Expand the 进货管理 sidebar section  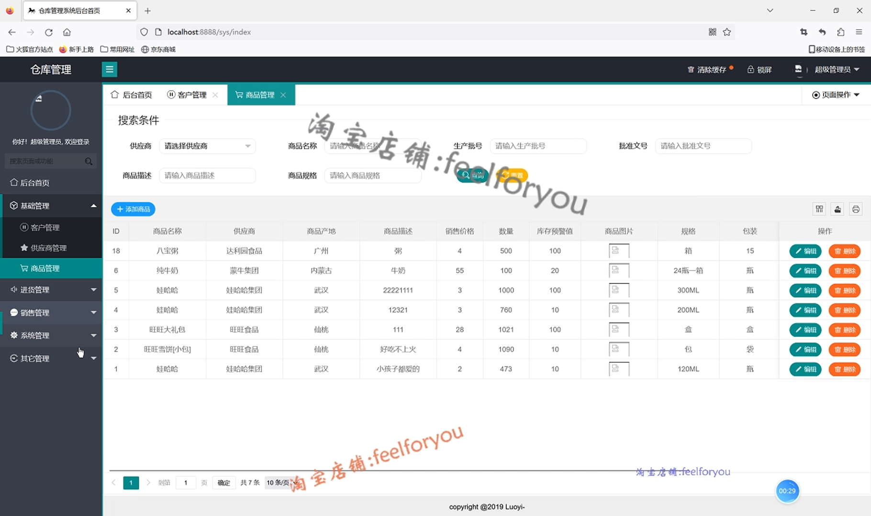click(51, 290)
